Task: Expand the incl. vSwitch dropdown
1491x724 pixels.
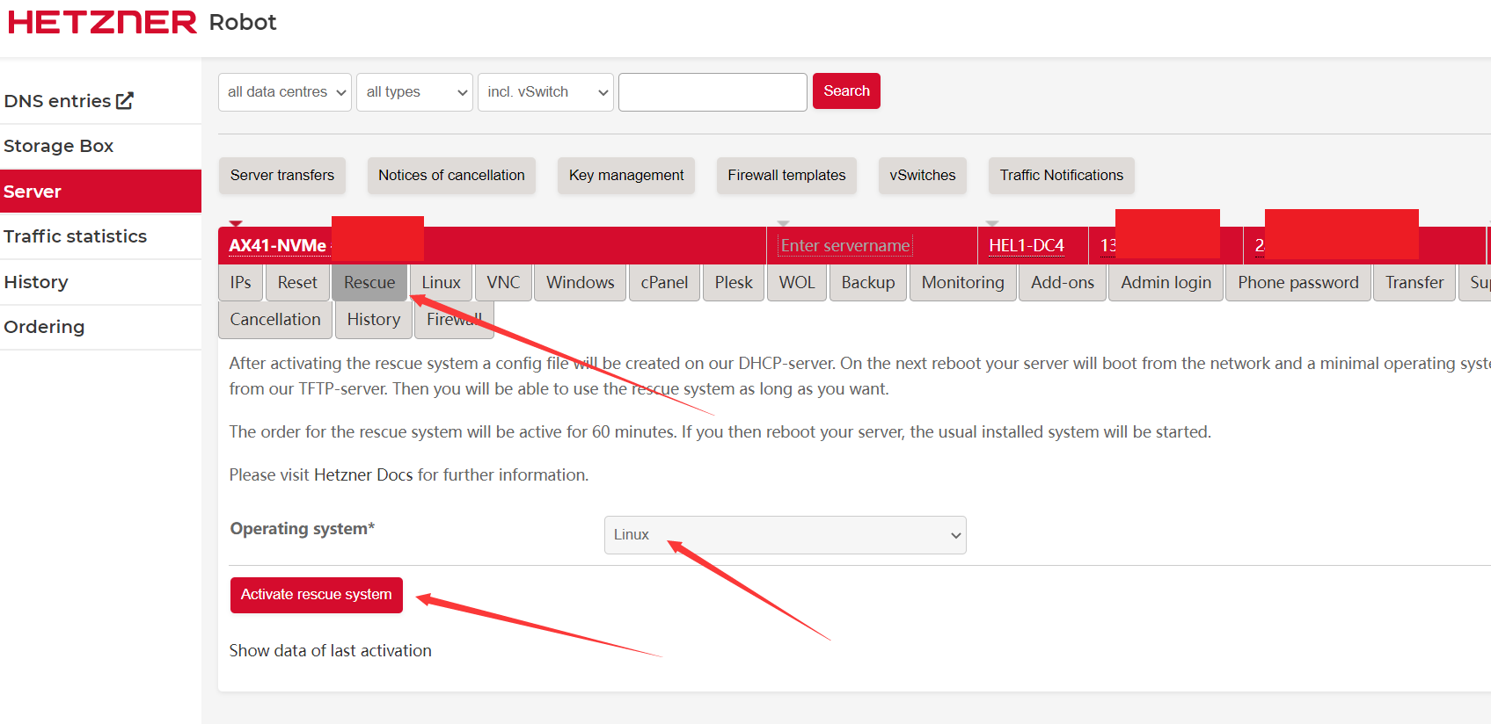Action: coord(545,92)
